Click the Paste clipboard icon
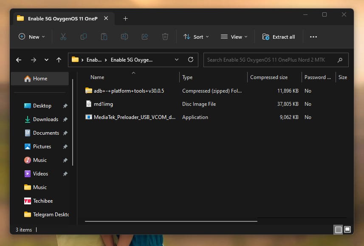The height and width of the screenshot is (246, 364). tap(104, 37)
